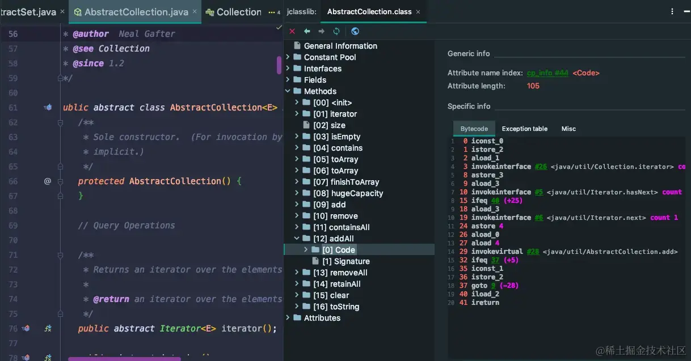The height and width of the screenshot is (361, 691).
Task: Expand the [00] <init> method
Action: [x=297, y=103]
